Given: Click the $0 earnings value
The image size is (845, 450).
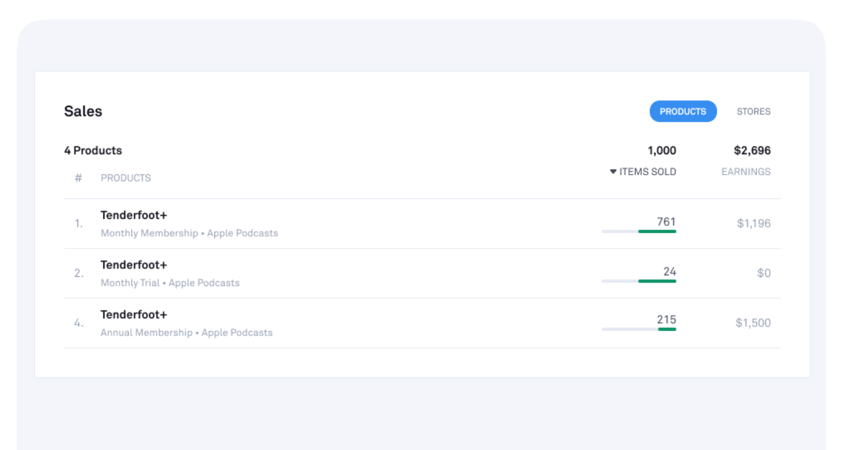Looking at the screenshot, I should 763,273.
